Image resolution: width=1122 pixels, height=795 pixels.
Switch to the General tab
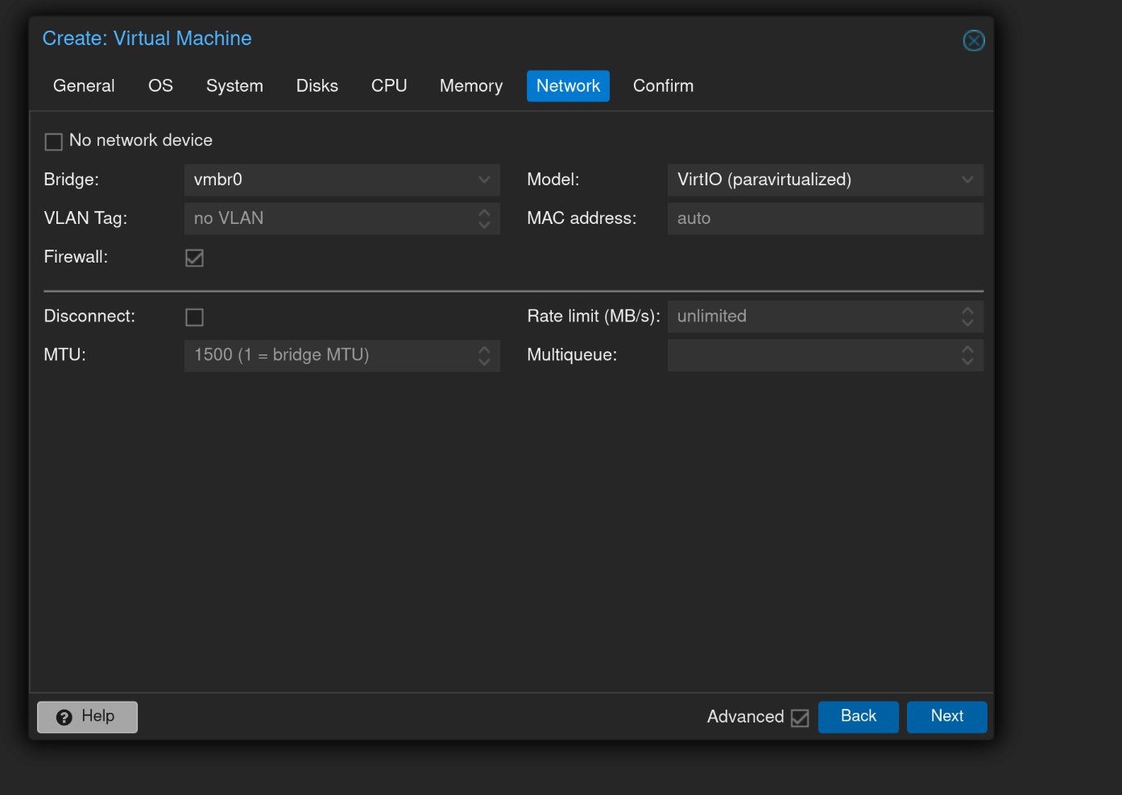point(84,86)
